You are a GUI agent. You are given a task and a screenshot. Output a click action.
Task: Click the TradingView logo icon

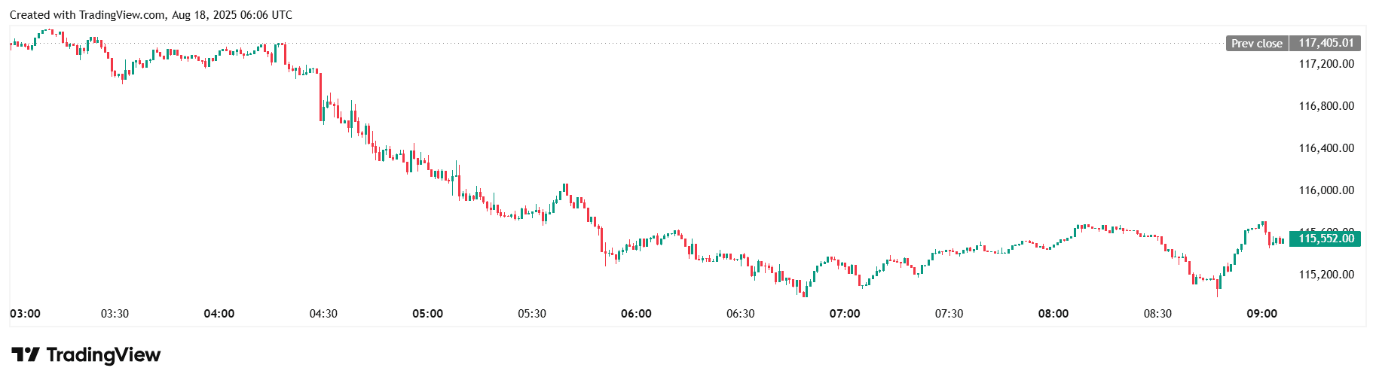tap(25, 354)
